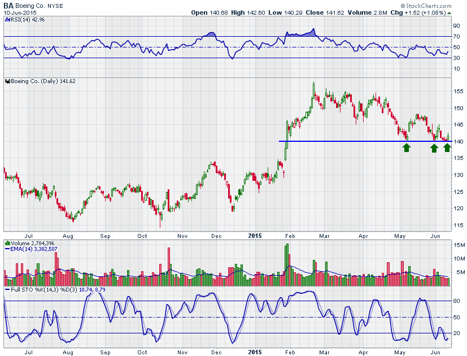The image size is (467, 356).
Task: Click the High 142.60 value
Action: tap(248, 13)
